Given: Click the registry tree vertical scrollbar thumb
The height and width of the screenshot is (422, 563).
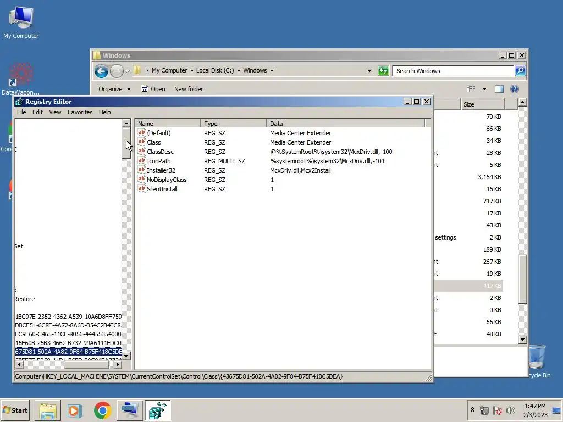Looking at the screenshot, I should [126, 143].
